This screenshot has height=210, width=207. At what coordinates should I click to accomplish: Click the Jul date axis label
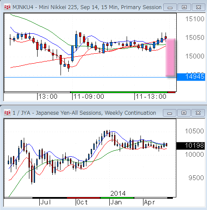(45, 202)
